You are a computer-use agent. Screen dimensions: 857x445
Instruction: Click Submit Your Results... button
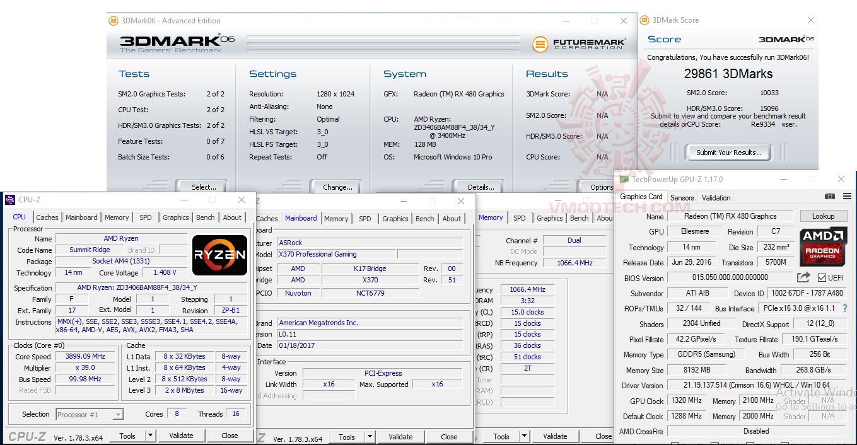coord(729,152)
